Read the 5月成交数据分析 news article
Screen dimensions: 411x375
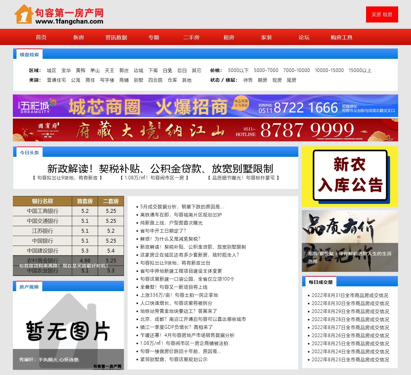pos(182,207)
